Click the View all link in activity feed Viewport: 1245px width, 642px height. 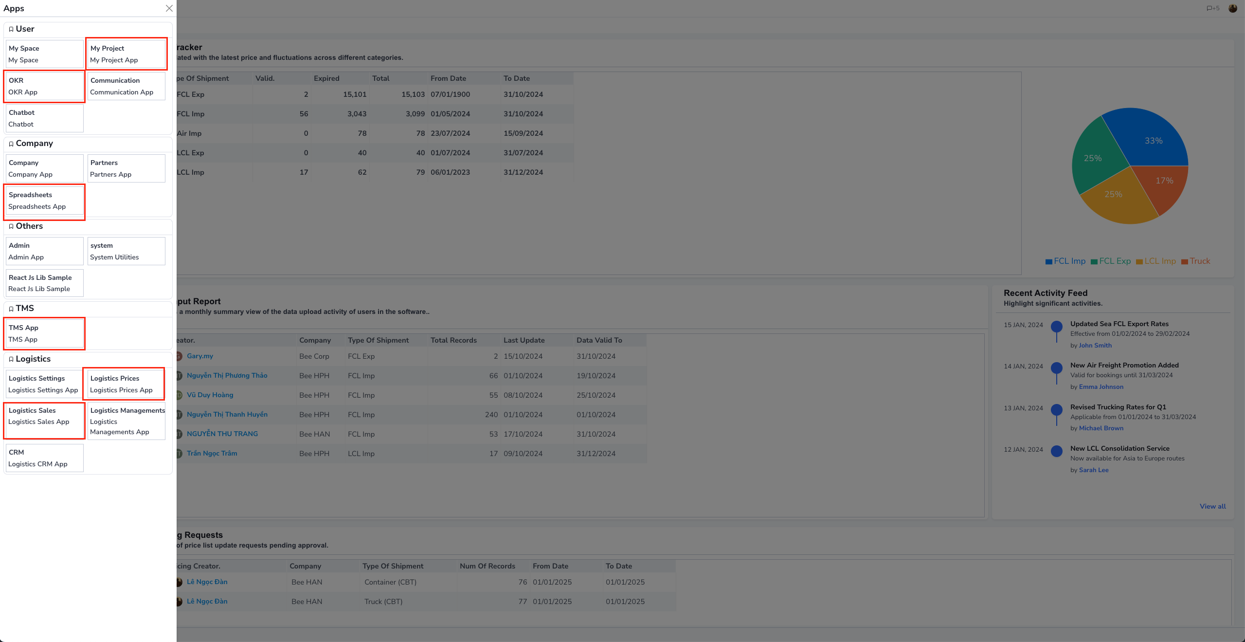click(x=1212, y=506)
